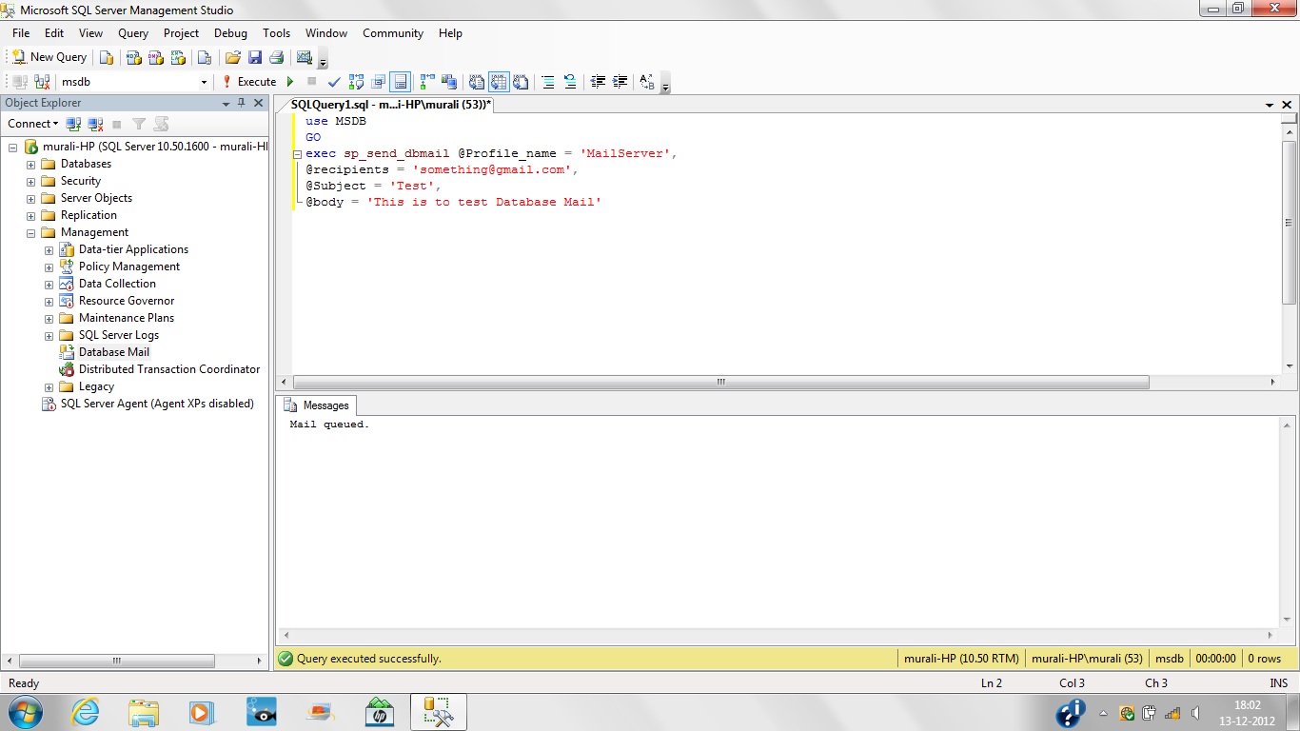This screenshot has width=1300, height=731.
Task: Click the New Query button
Action: click(49, 57)
